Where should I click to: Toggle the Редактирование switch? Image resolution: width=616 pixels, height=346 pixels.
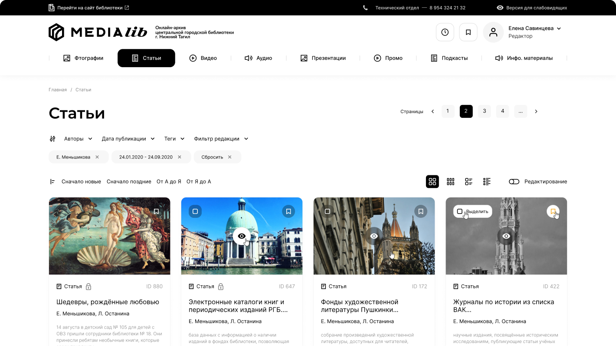pos(514,181)
